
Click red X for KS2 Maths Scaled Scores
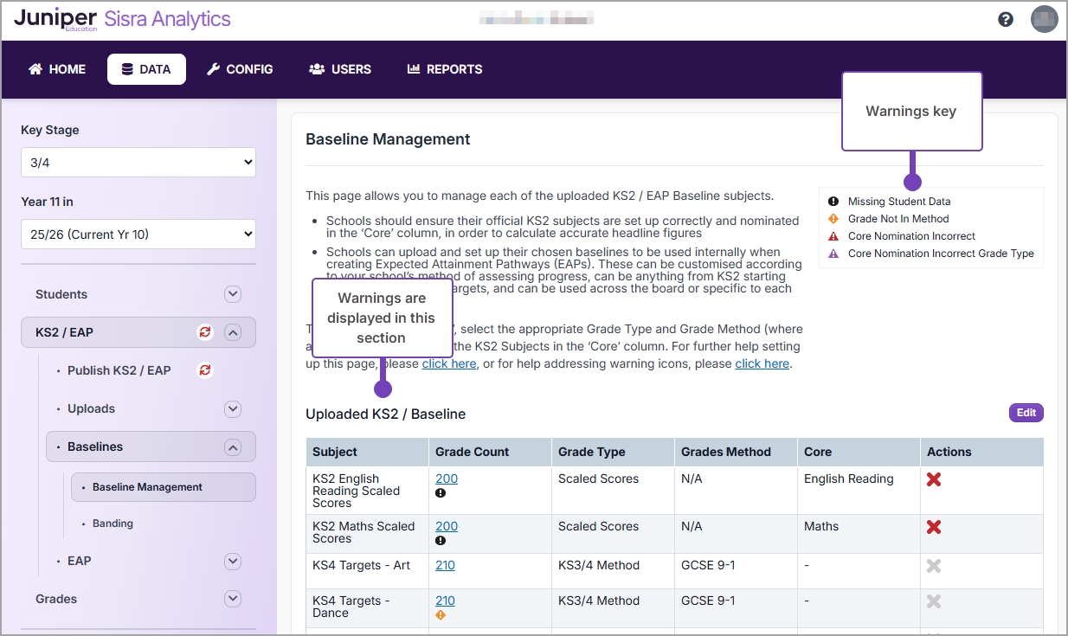tap(934, 527)
